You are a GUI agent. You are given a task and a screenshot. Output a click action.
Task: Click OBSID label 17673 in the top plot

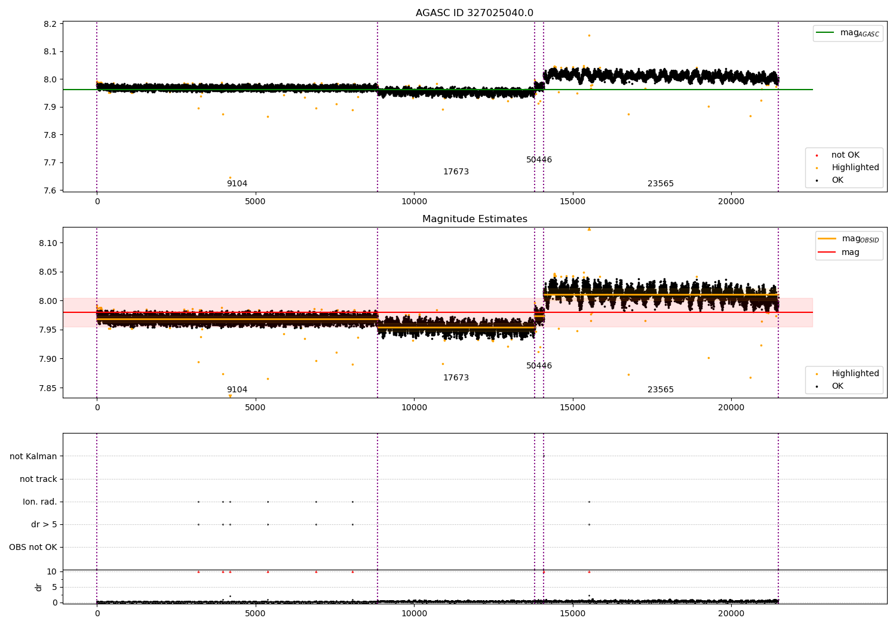(x=456, y=172)
